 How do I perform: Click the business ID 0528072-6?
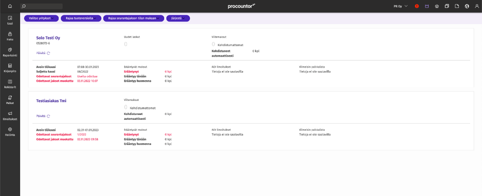(x=43, y=43)
